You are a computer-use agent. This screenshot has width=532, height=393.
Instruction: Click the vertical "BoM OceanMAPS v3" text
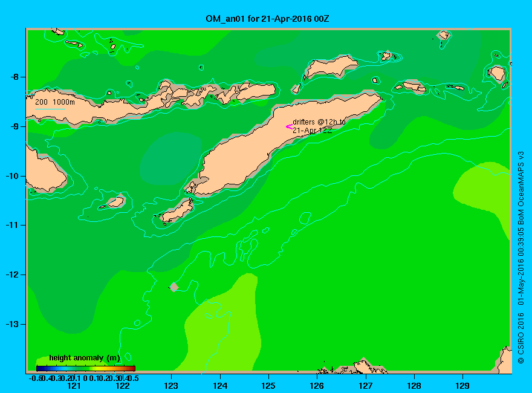[x=521, y=189]
